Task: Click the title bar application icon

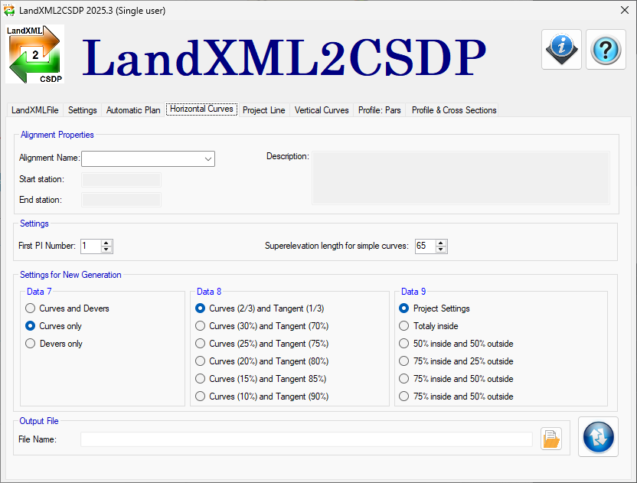Action: [9, 11]
